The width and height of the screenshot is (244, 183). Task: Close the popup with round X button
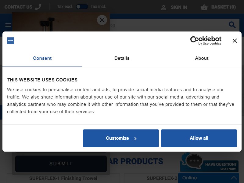pos(102,20)
